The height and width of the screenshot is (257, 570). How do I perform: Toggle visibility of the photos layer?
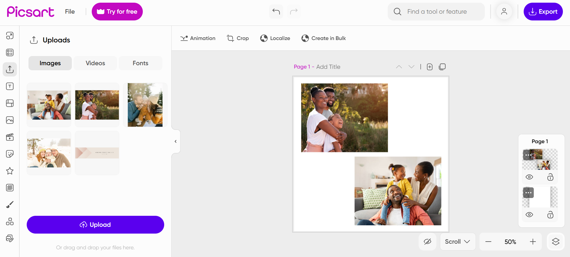pyautogui.click(x=529, y=177)
